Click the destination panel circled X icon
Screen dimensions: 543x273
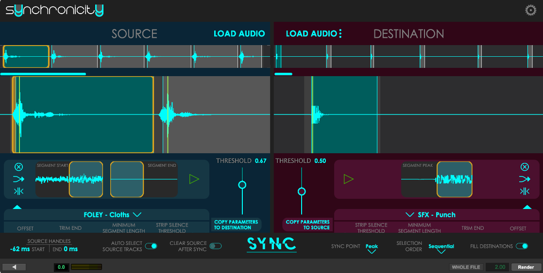525,167
